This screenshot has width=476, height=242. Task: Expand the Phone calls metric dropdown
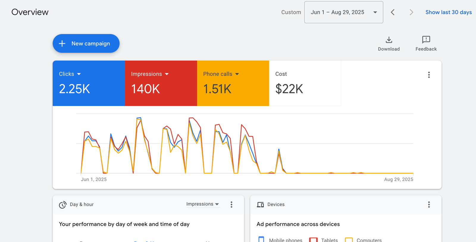point(237,74)
